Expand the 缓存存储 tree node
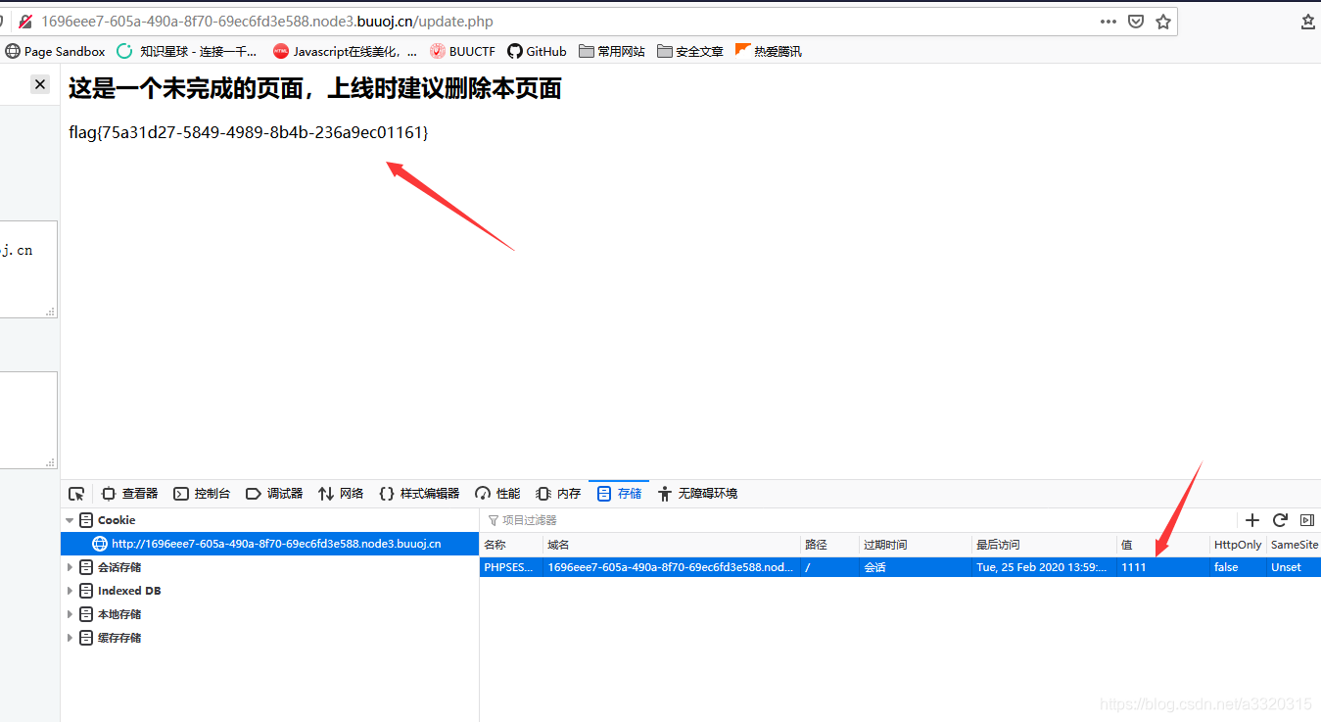The image size is (1321, 722). coord(70,638)
